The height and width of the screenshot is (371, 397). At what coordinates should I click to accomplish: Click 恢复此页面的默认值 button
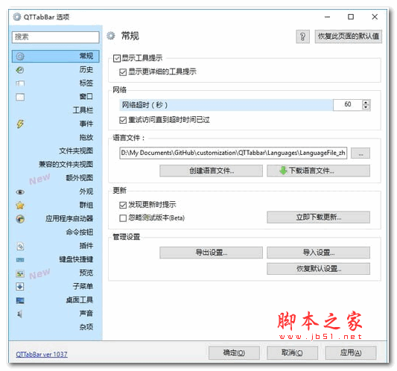coord(348,37)
